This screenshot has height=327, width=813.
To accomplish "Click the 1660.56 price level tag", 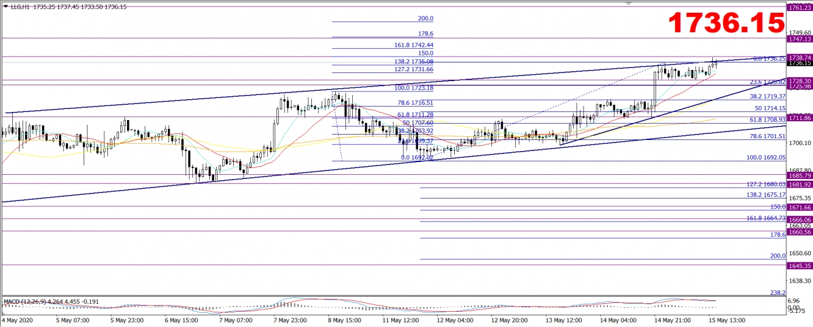I will 799,232.
